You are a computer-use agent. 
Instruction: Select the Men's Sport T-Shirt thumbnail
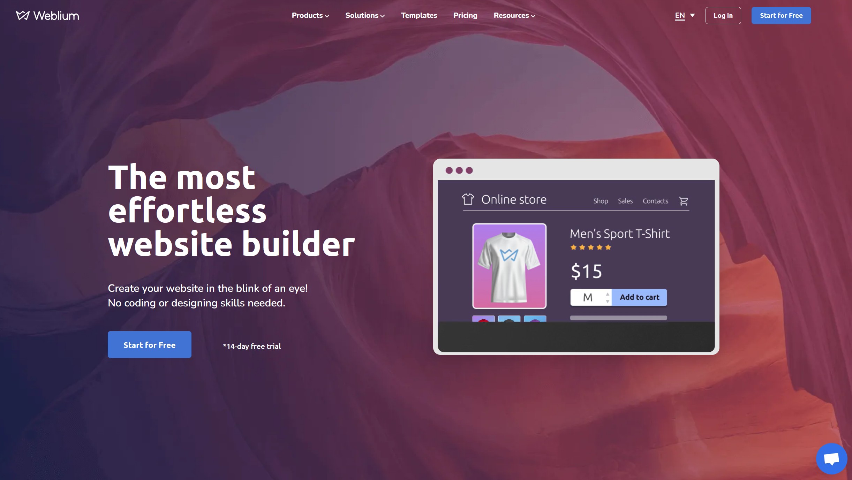[509, 265]
